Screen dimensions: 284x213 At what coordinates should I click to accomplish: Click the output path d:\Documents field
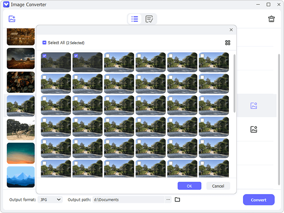point(128,199)
